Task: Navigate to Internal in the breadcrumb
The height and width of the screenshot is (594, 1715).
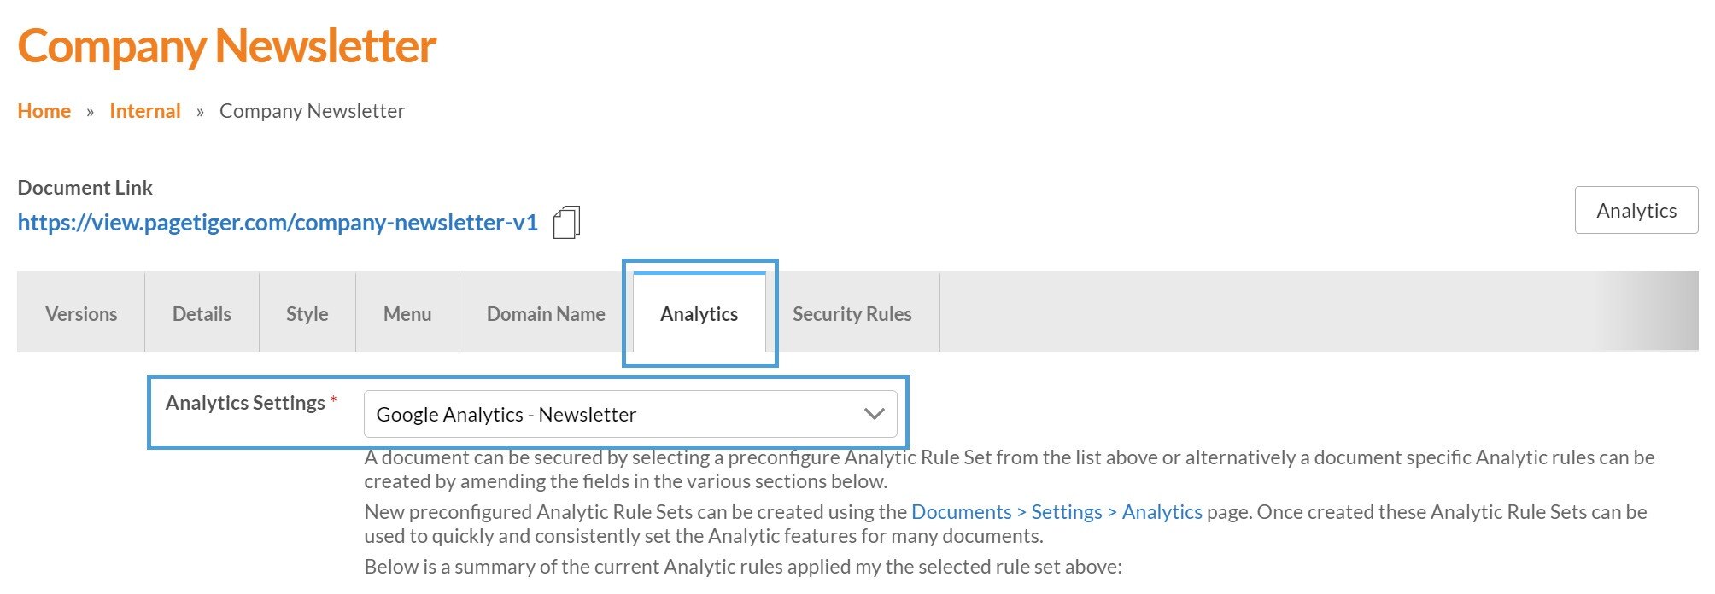Action: pyautogui.click(x=145, y=111)
